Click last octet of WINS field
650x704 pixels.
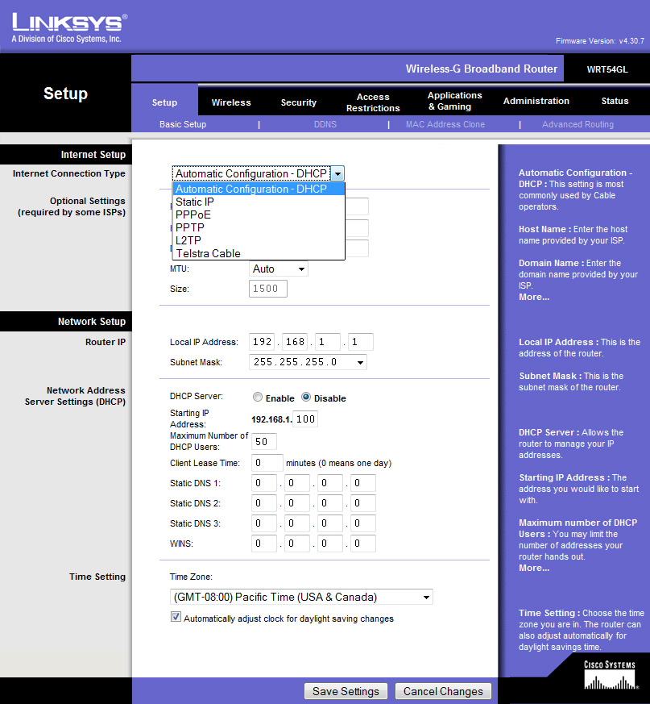[x=363, y=544]
